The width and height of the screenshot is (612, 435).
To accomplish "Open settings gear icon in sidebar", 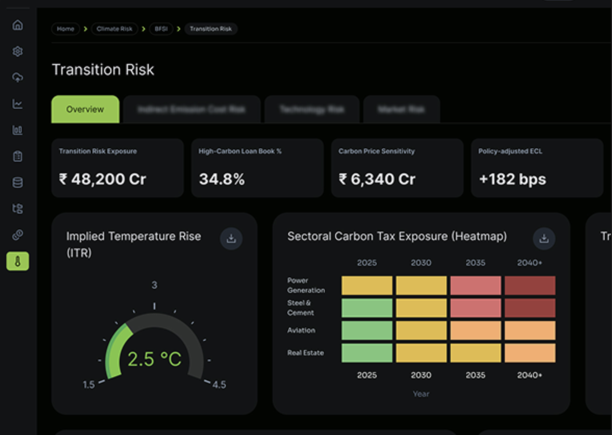I will [18, 52].
